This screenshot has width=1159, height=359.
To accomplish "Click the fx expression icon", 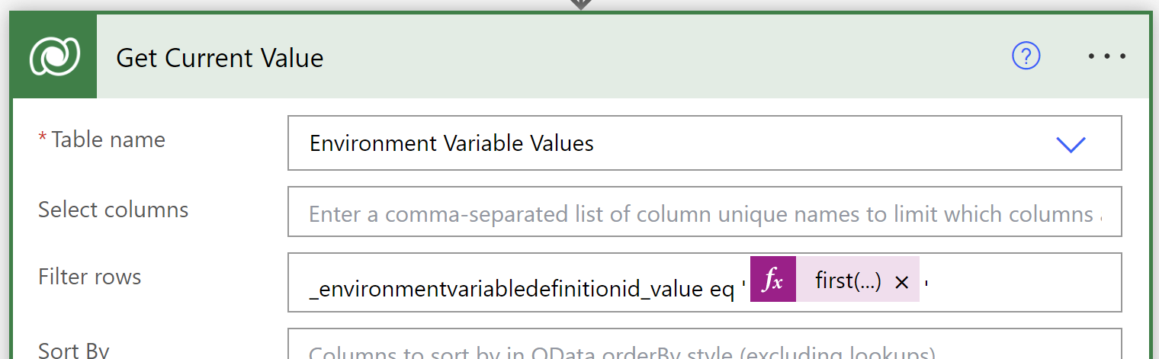I will [x=773, y=281].
